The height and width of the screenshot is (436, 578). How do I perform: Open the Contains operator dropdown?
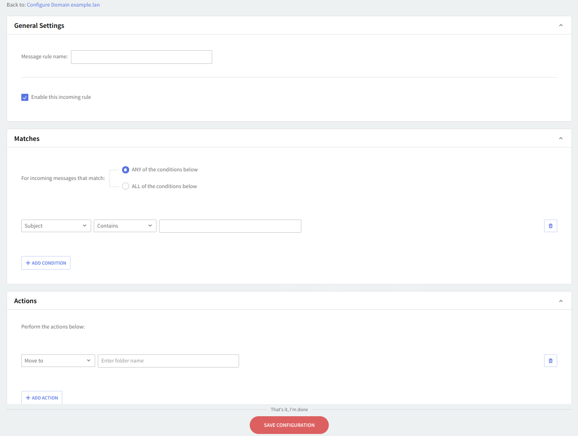coord(125,226)
